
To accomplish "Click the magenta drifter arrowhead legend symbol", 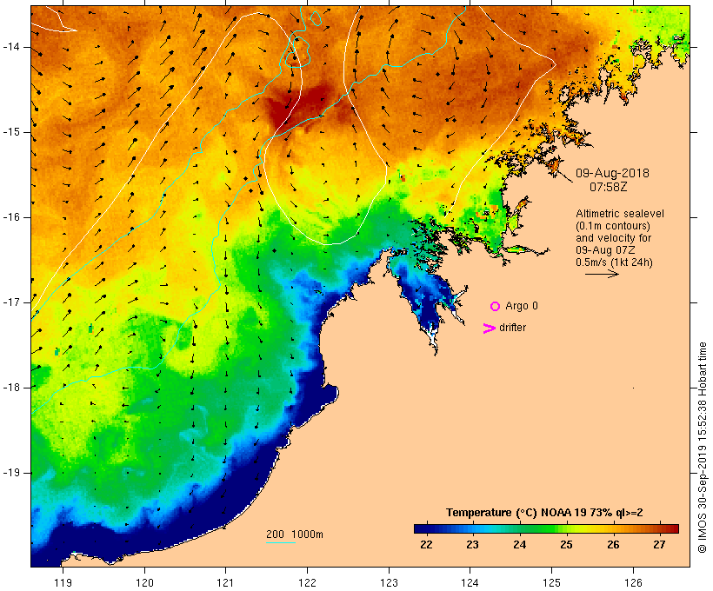I will point(489,329).
